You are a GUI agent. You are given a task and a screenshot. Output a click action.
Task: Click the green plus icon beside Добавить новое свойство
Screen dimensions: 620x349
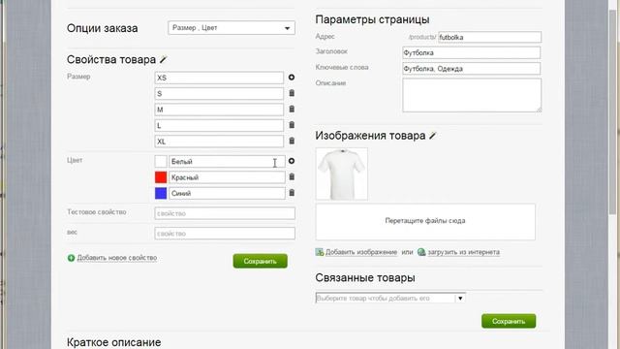point(71,258)
